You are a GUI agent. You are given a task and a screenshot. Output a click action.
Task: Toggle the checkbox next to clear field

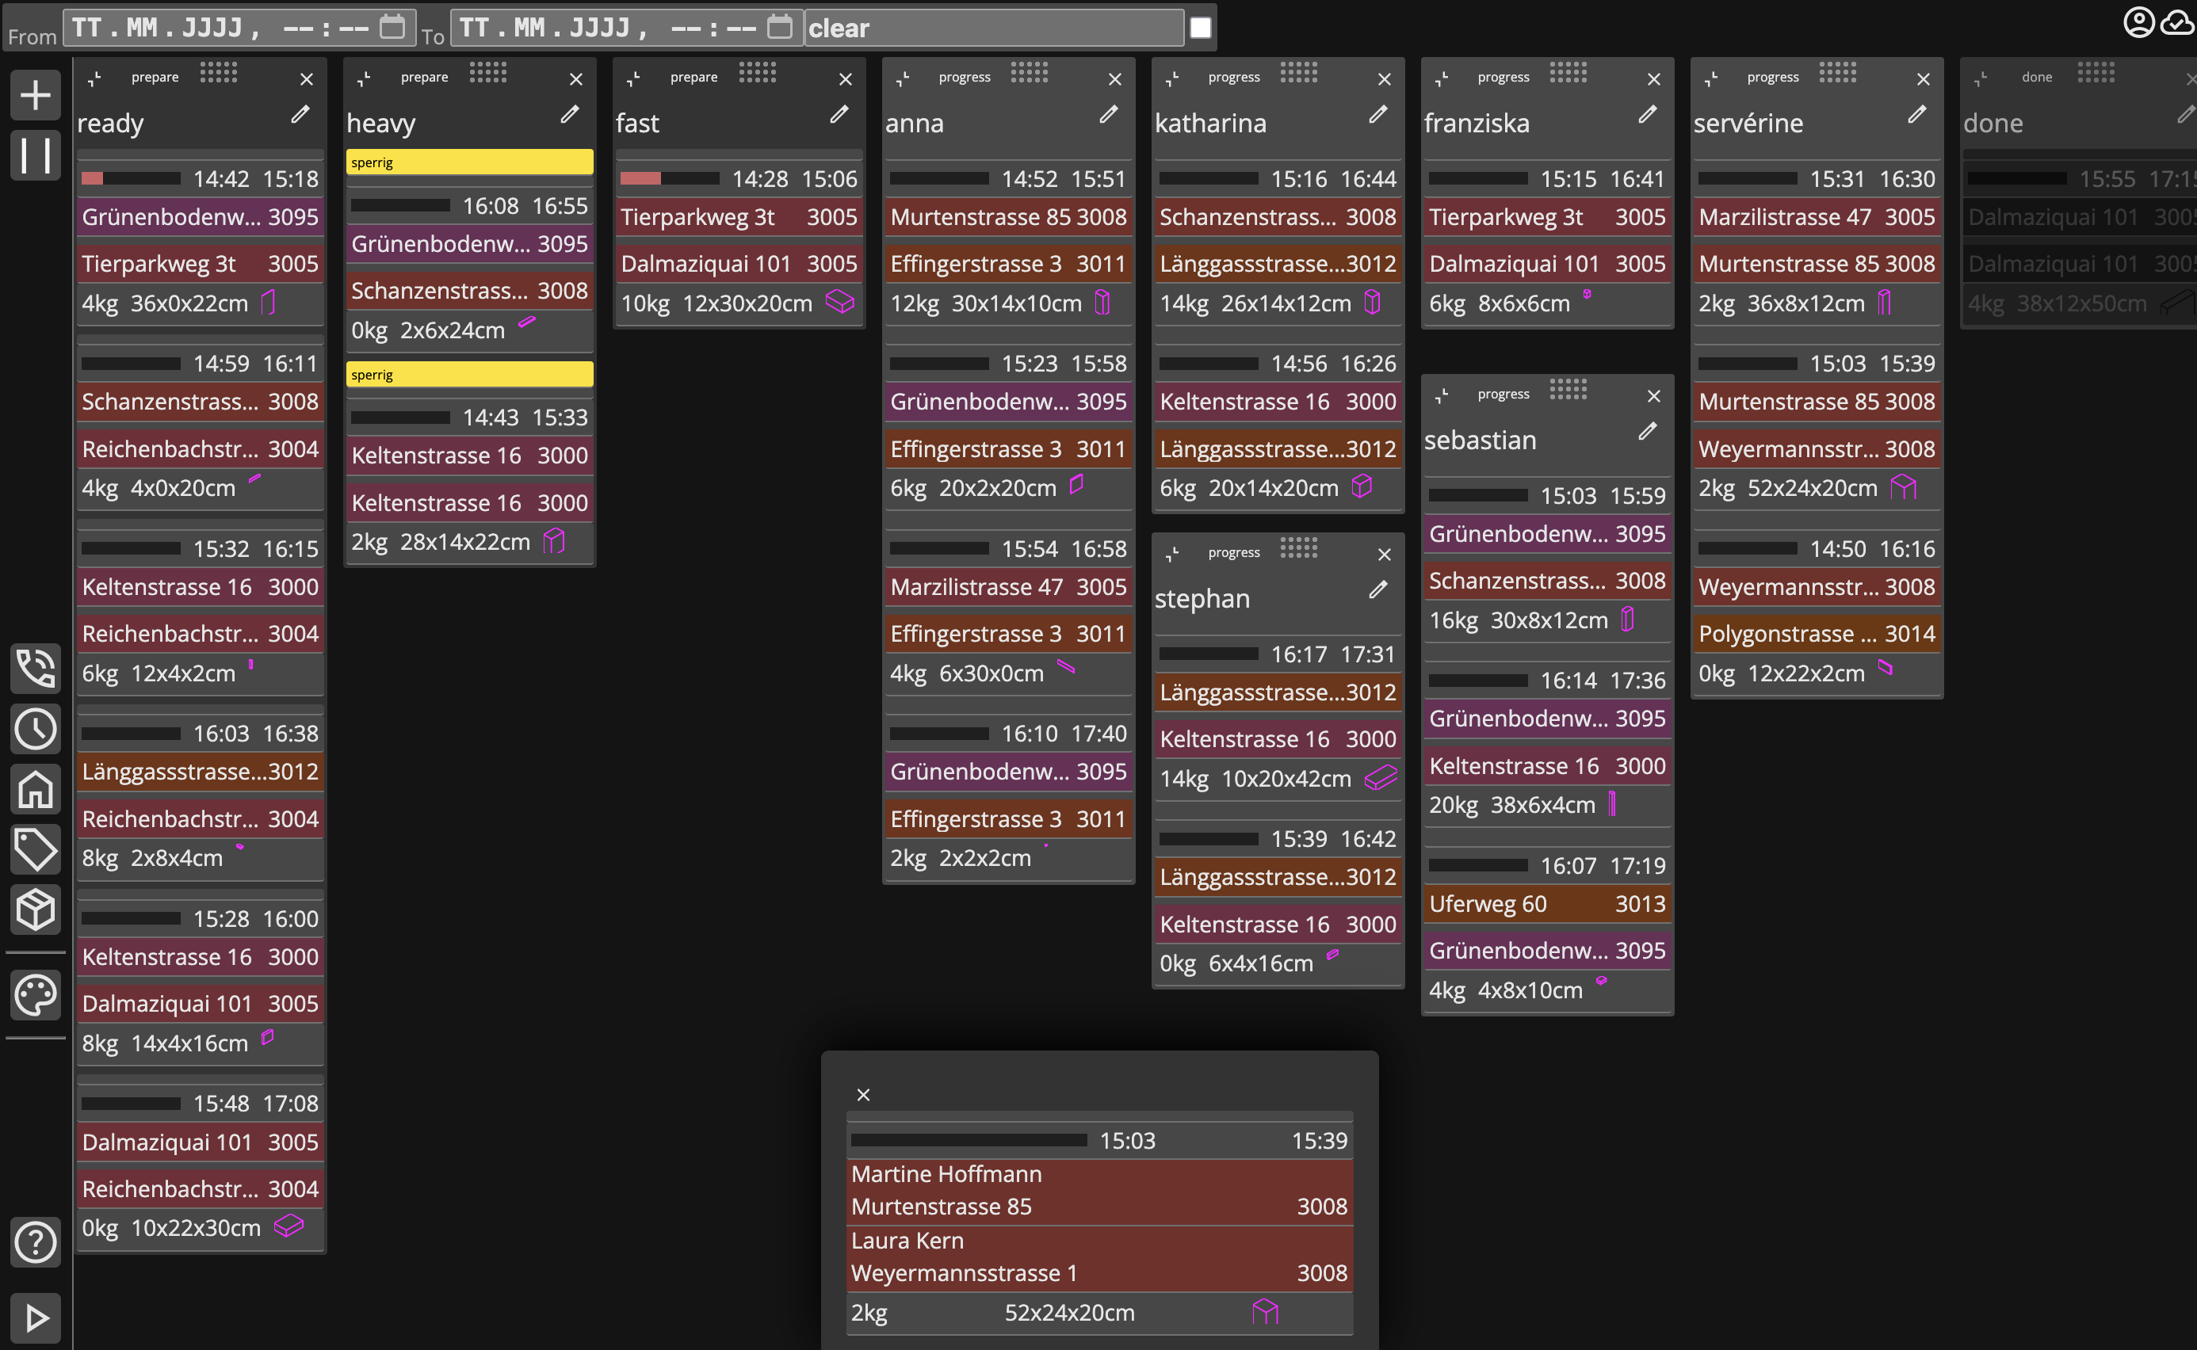[x=1200, y=28]
